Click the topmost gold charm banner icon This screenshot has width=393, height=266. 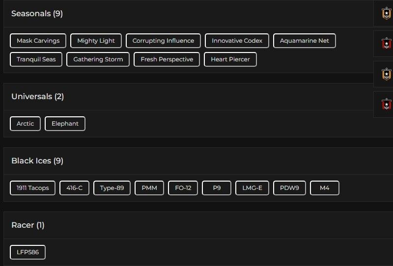[x=387, y=13]
